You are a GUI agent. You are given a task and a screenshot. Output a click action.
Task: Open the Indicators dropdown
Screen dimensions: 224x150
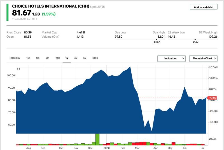tap(171, 59)
